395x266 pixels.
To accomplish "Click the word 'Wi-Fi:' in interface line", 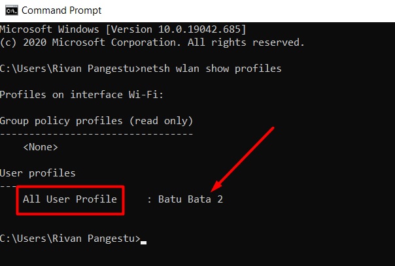I will click(x=146, y=95).
